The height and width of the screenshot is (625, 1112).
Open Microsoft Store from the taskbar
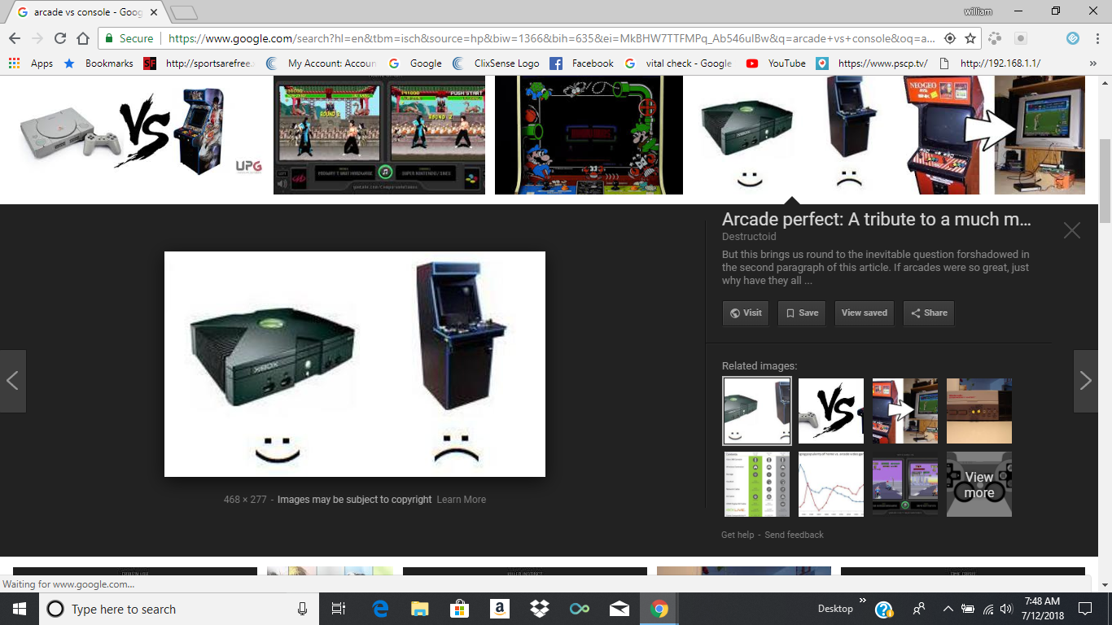[x=460, y=609]
